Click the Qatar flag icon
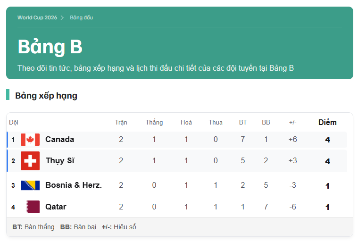358x242 pixels. 33,207
